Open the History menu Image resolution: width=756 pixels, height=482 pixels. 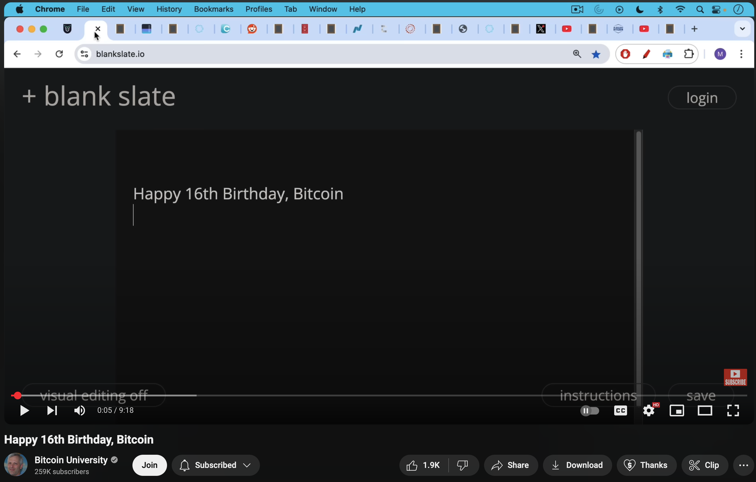click(169, 9)
